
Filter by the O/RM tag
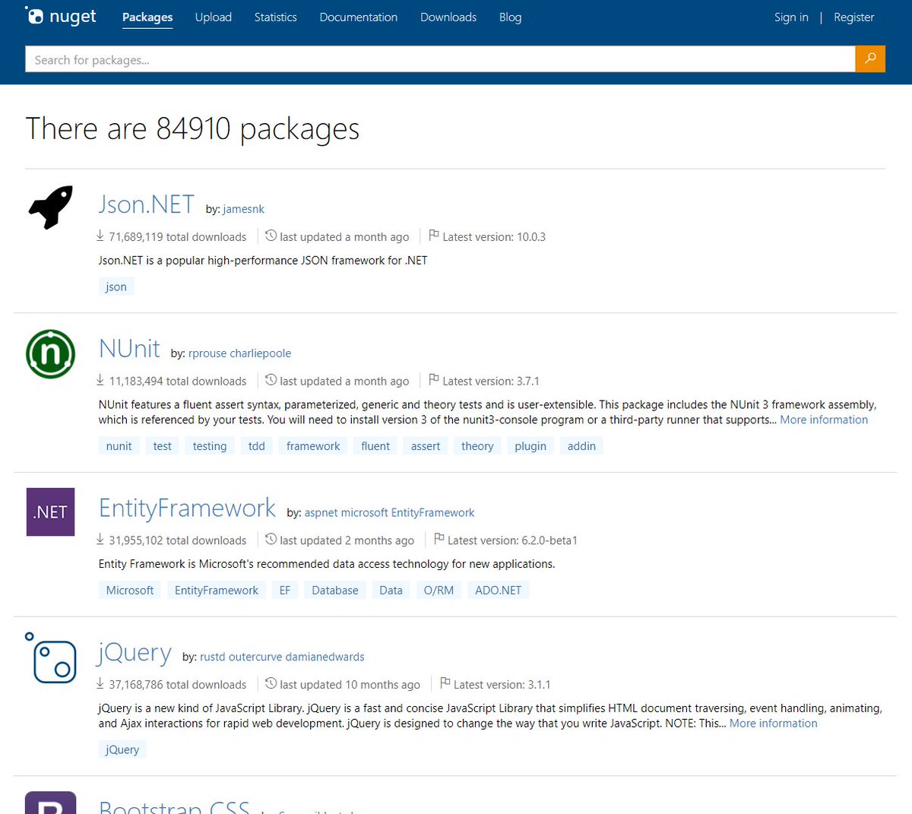tap(439, 590)
